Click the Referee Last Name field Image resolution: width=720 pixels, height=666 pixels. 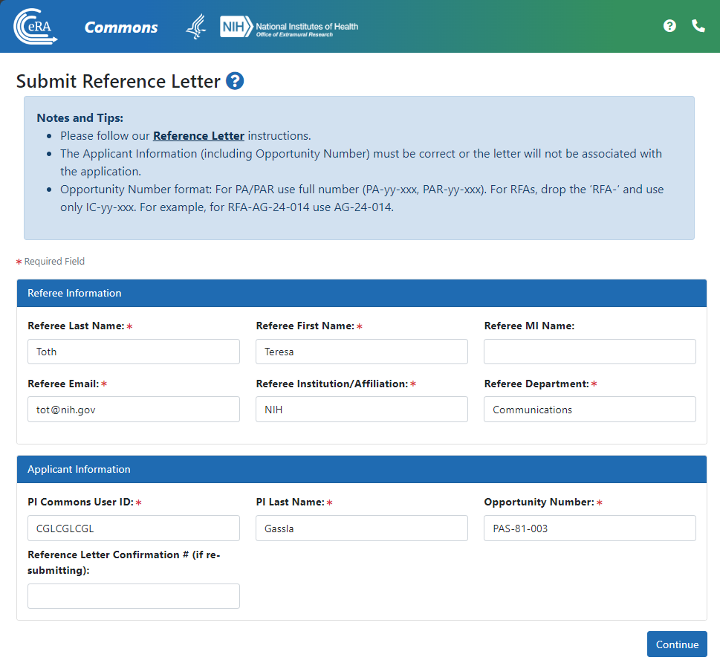pos(134,351)
